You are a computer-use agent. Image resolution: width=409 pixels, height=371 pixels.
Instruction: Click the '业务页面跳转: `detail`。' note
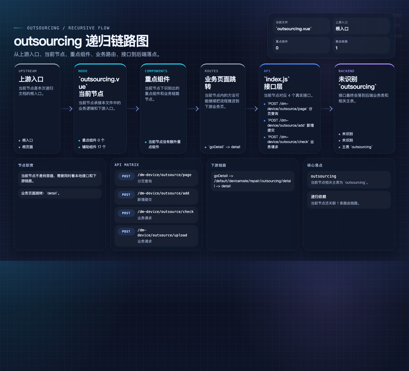coord(60,193)
